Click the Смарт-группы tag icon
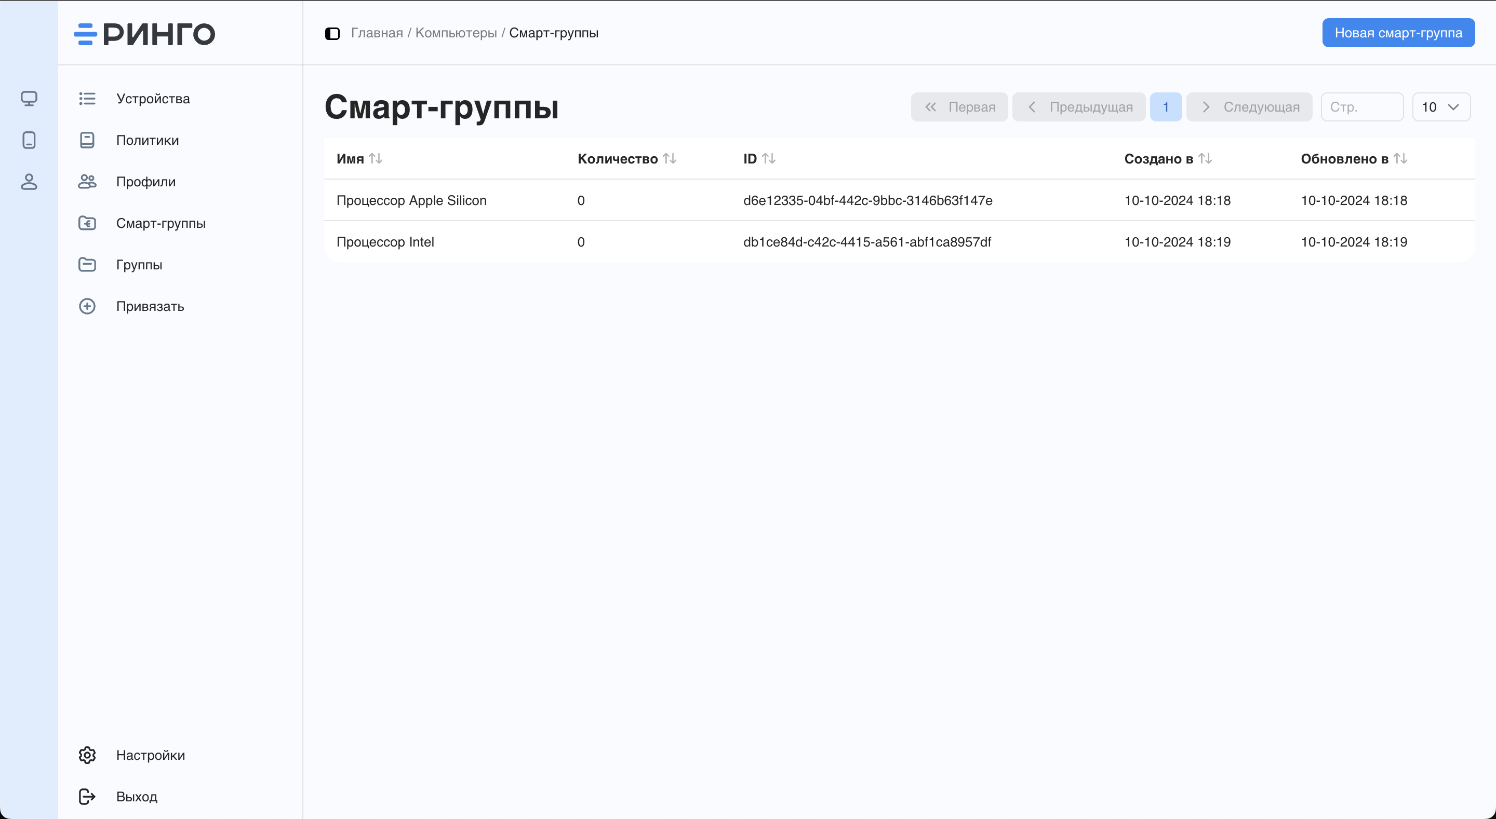 tap(87, 223)
